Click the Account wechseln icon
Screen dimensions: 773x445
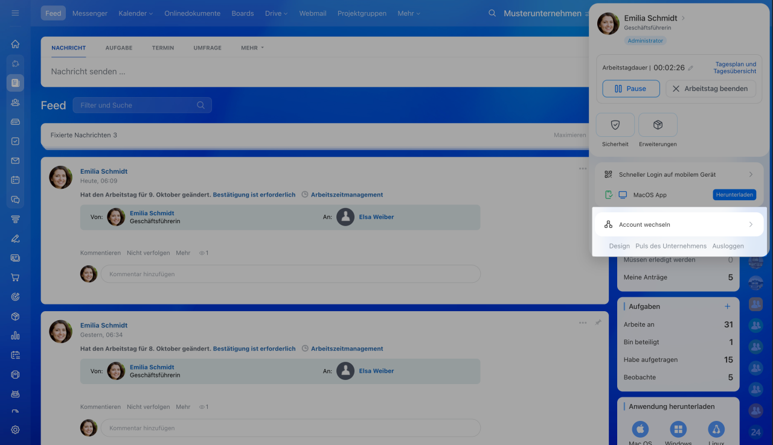[608, 224]
